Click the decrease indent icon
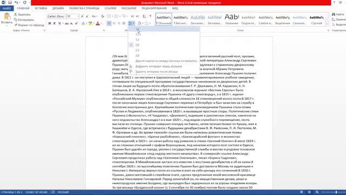Viewport: 346px width, 195px height. (x=132, y=16)
